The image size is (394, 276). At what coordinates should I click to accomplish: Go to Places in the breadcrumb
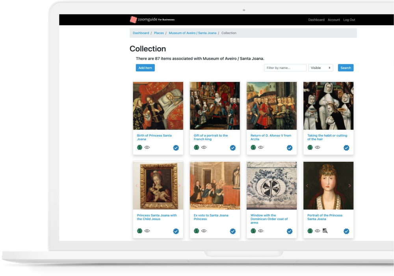click(159, 33)
